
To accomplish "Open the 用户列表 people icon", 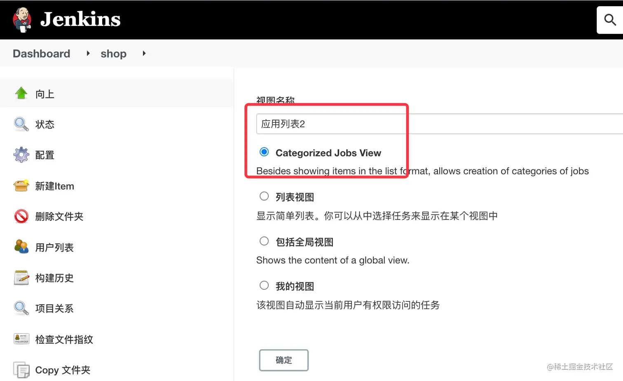I will (21, 247).
